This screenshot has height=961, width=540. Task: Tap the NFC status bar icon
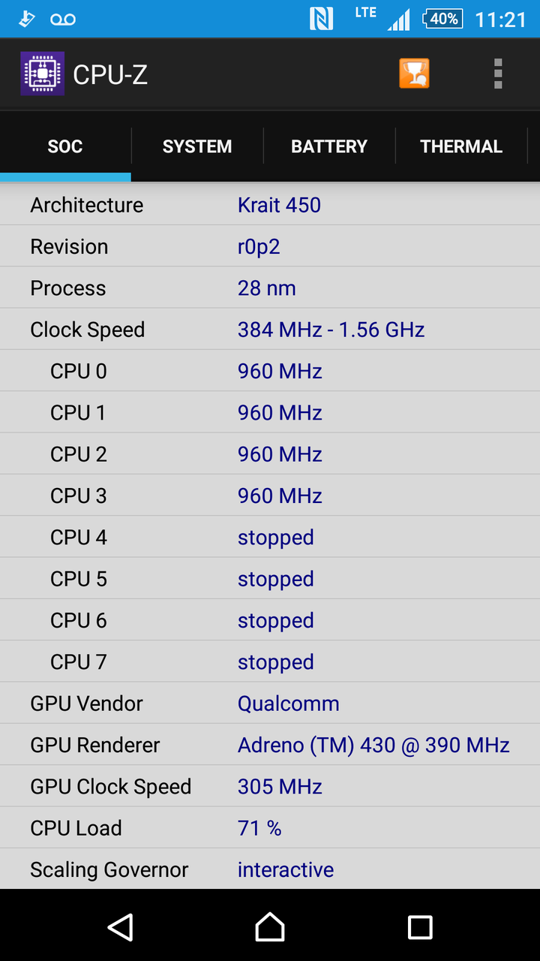coord(321,19)
